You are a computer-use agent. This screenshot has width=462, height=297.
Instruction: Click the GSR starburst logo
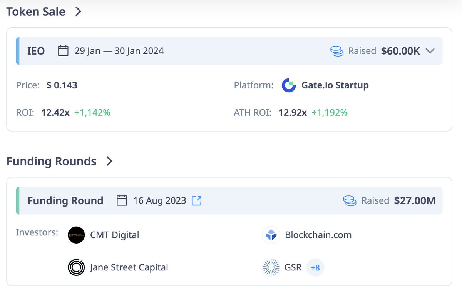pos(271,267)
